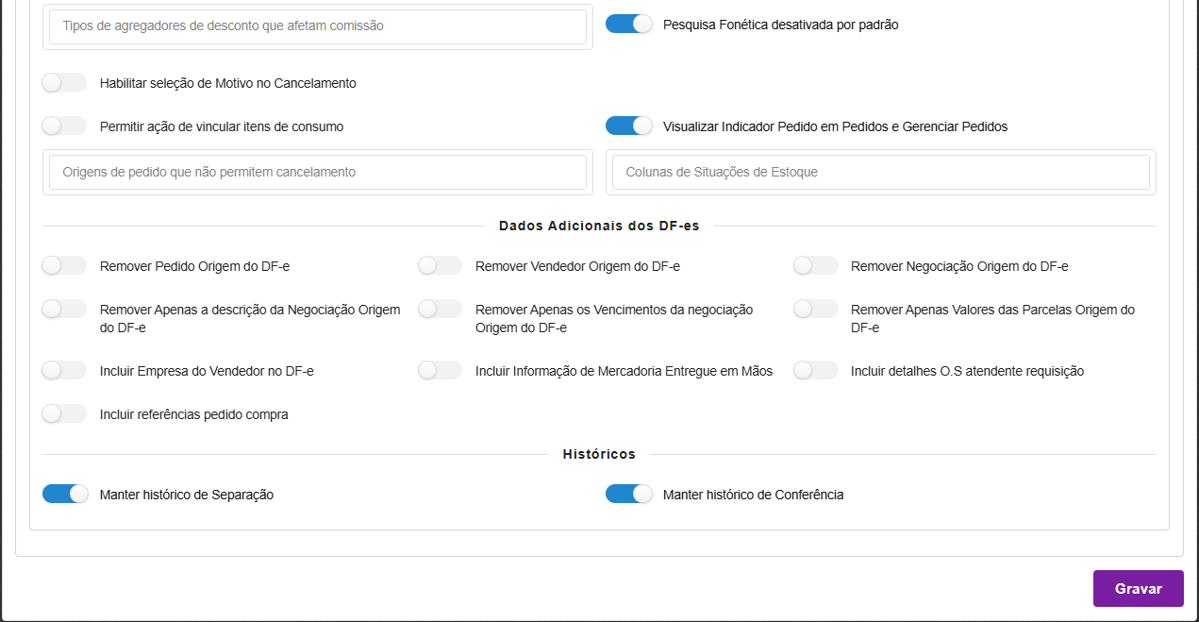This screenshot has width=1199, height=622.
Task: Click the Origens de pedido que não permitem cancelamento field
Action: pos(317,172)
